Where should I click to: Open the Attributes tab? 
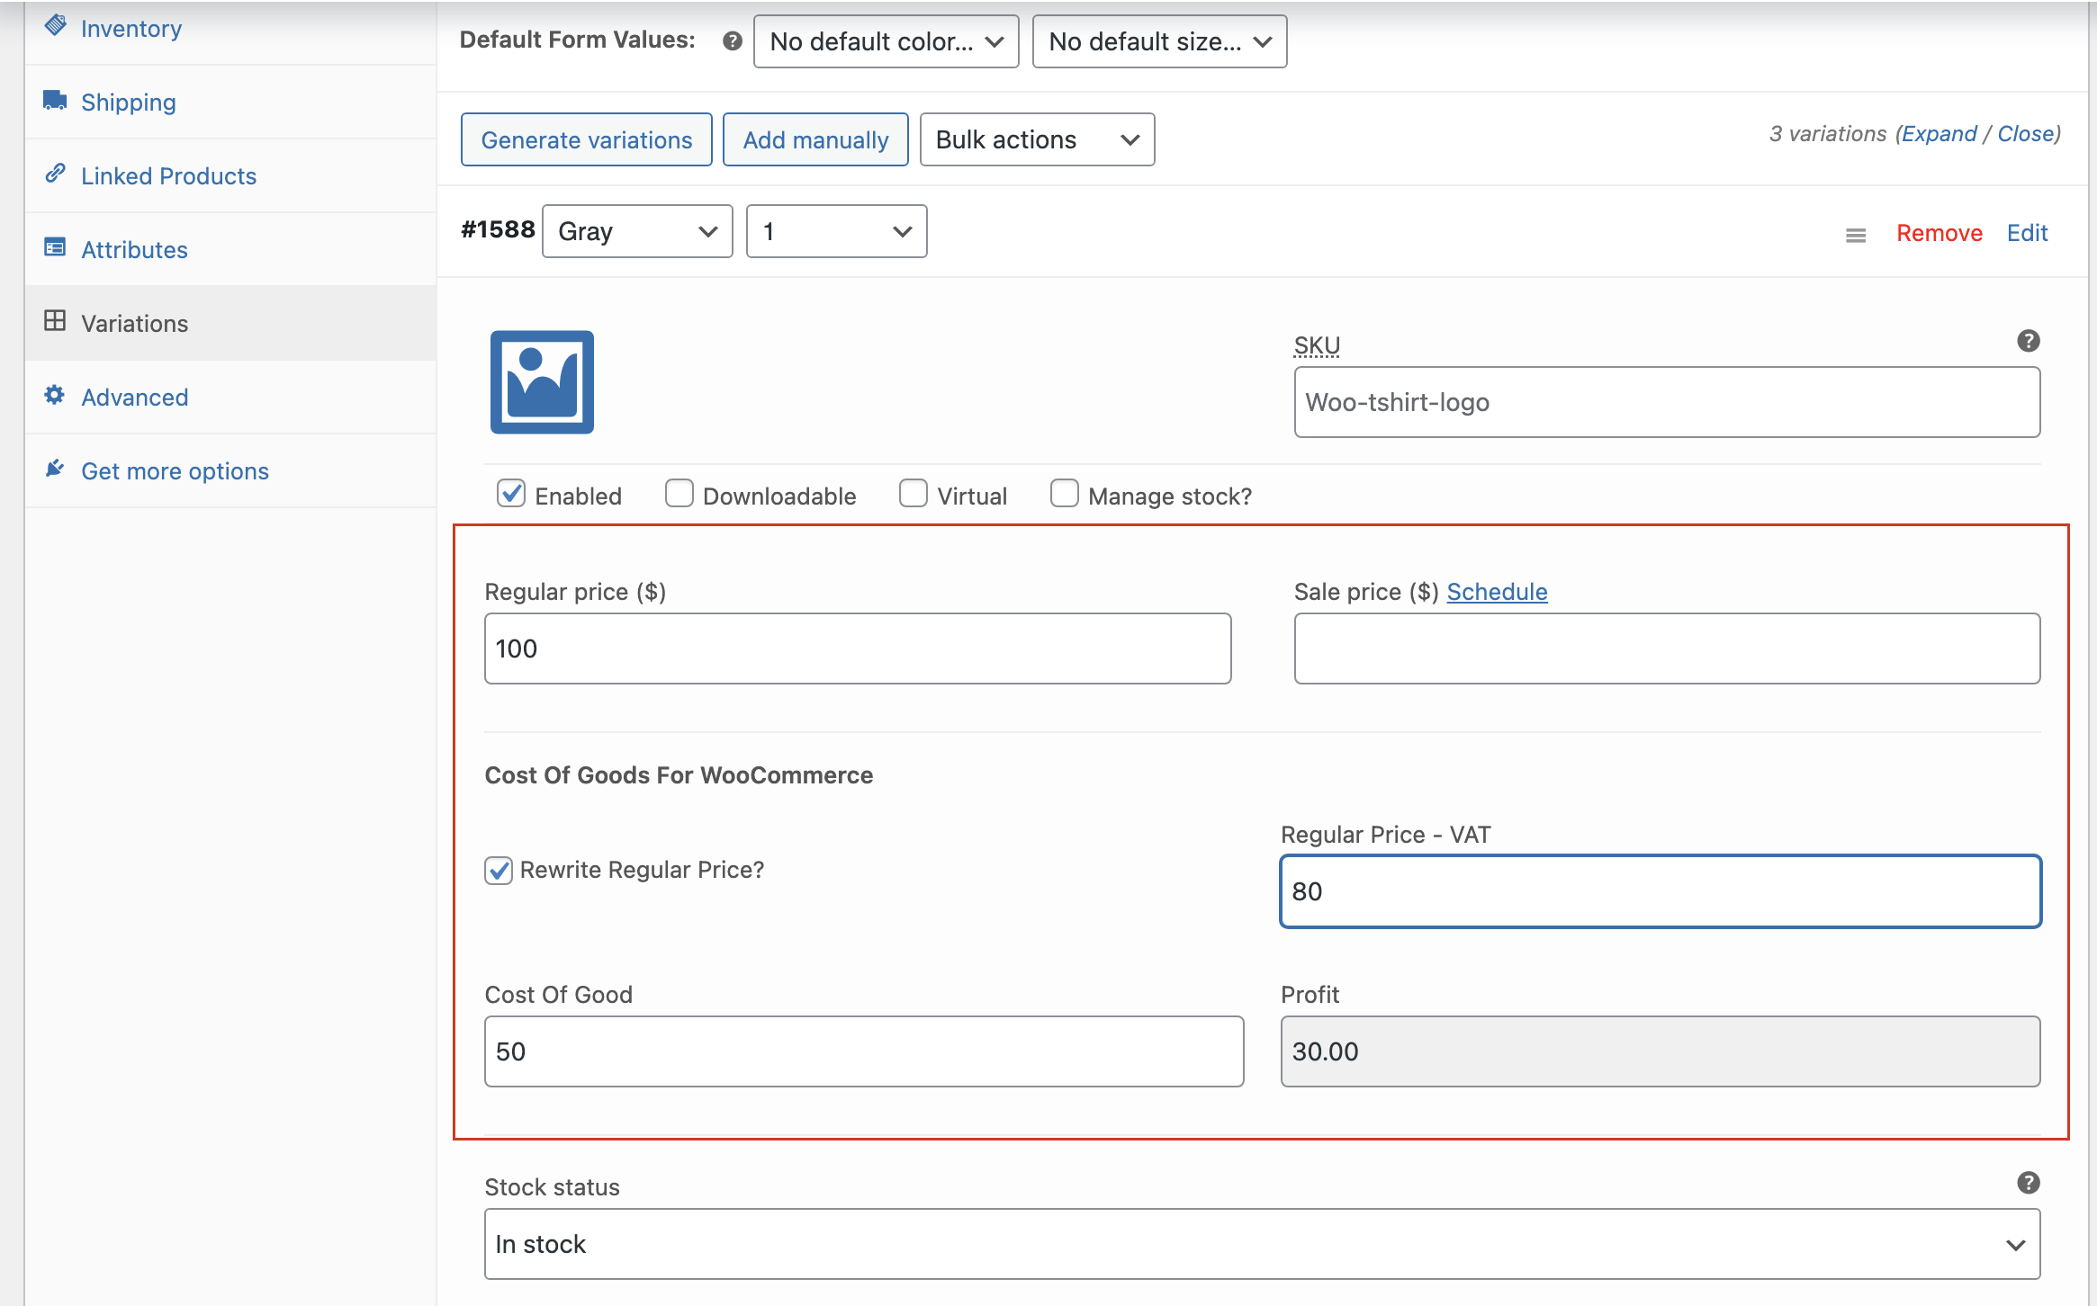tap(230, 249)
